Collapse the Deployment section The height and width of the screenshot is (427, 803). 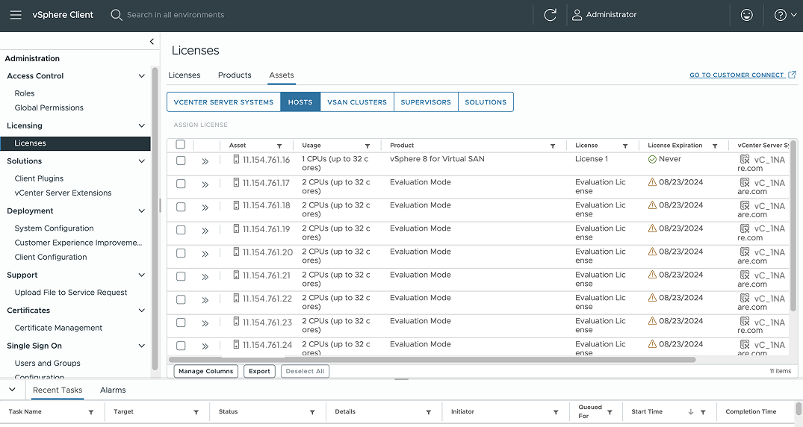click(142, 211)
